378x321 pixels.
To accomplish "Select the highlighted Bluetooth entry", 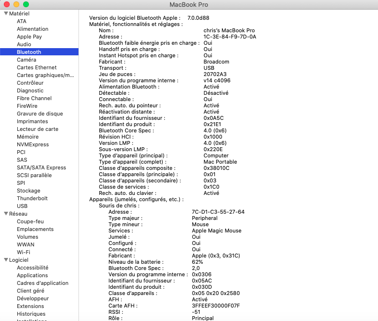I will coord(39,52).
